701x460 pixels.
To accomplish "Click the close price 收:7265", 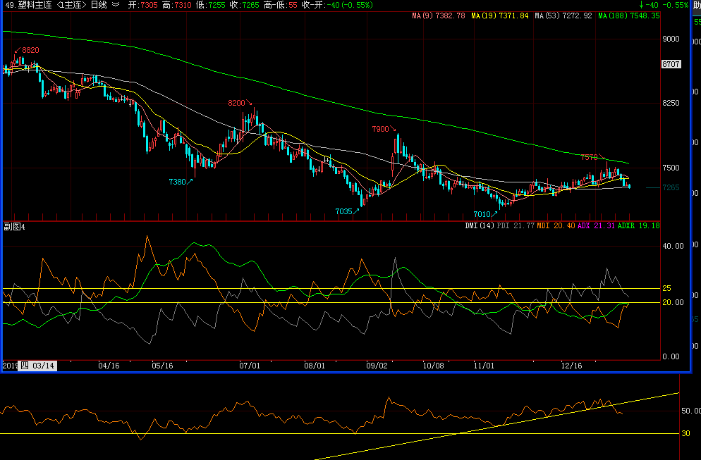I will [x=244, y=5].
